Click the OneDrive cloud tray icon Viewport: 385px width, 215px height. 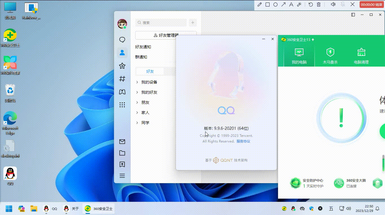click(302, 209)
